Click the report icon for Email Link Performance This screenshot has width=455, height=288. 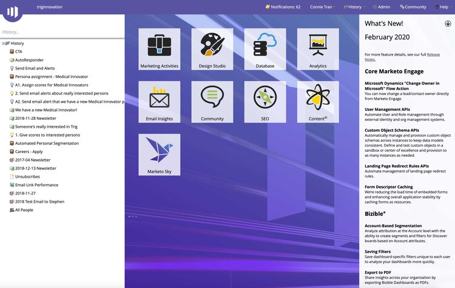[12, 185]
